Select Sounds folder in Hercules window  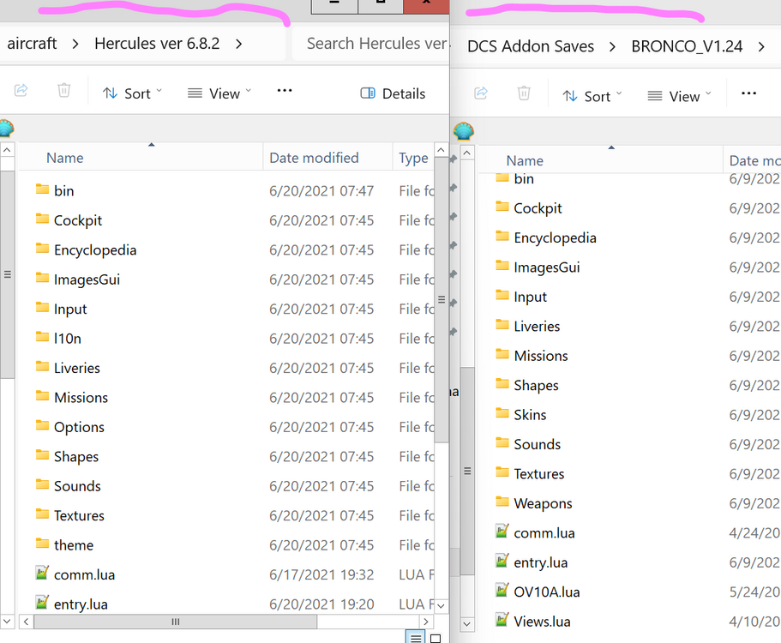[x=77, y=486]
